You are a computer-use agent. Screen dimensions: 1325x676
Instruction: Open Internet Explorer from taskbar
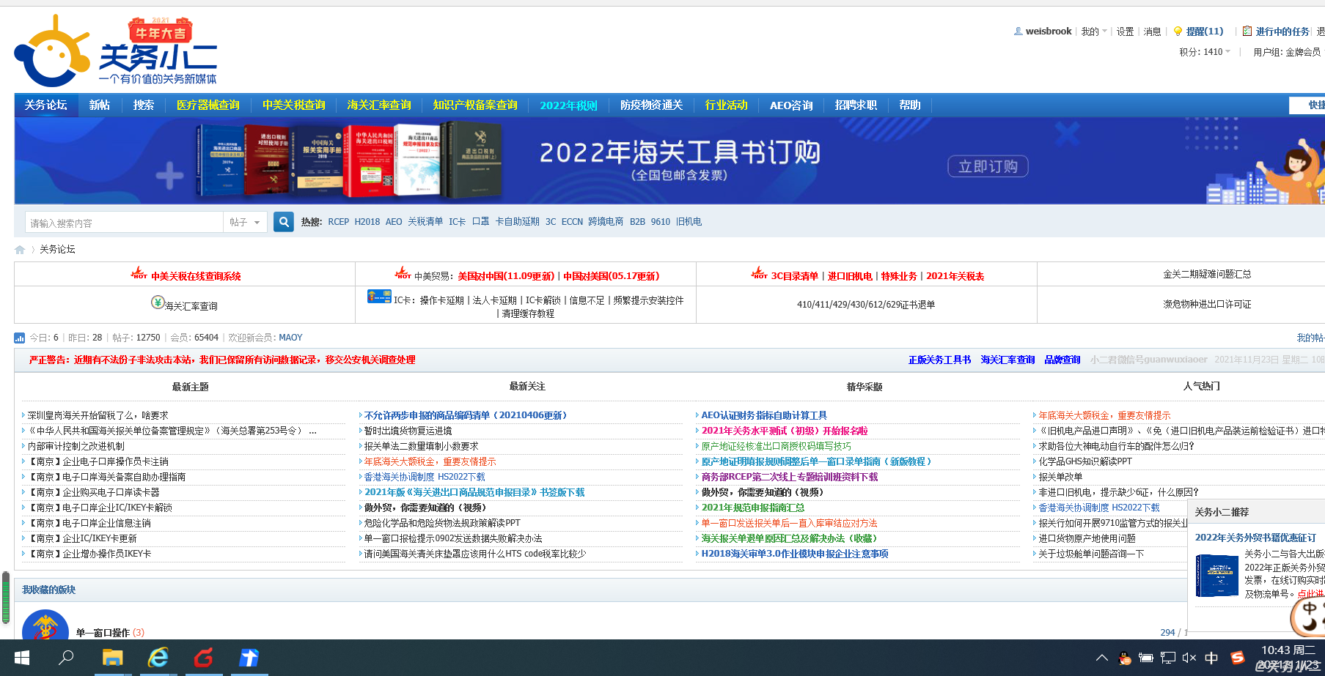tap(158, 658)
